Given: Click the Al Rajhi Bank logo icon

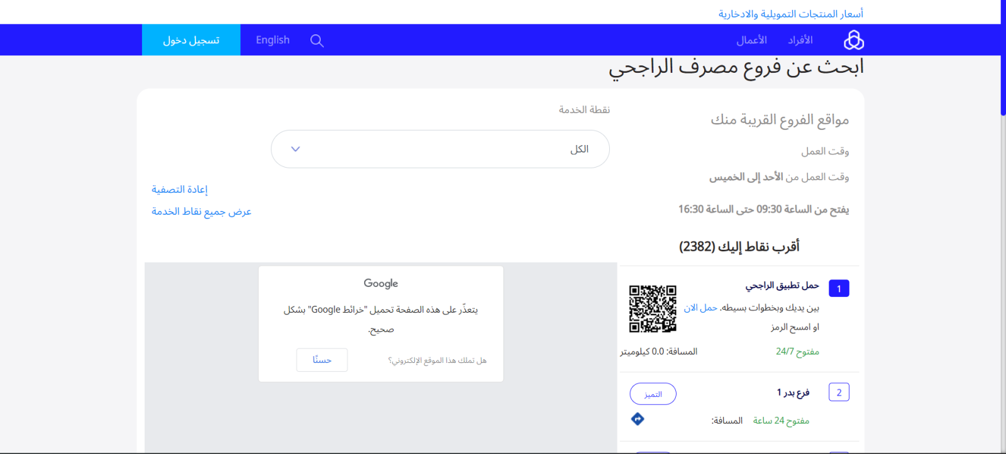Looking at the screenshot, I should point(853,40).
